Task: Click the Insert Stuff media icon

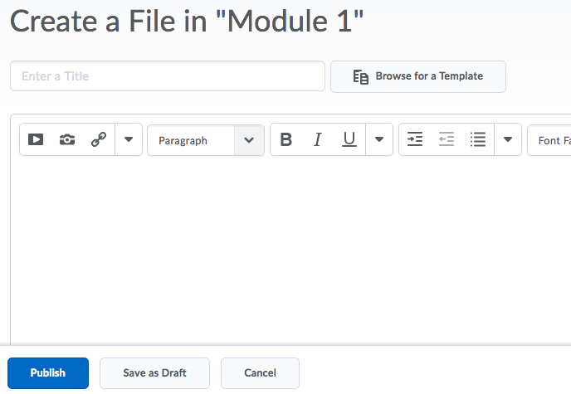Action: coord(36,140)
